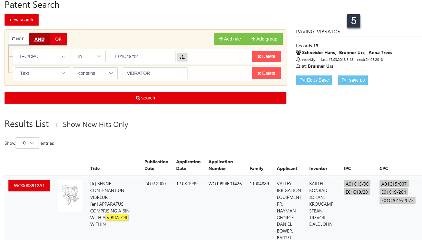Delete the Text contains rule
422x240 pixels.
[266, 73]
